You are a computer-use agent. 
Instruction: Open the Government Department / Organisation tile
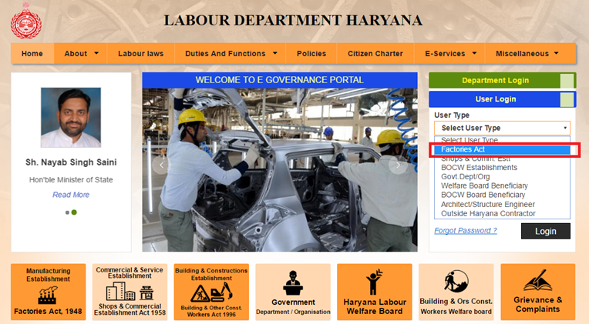point(293,292)
